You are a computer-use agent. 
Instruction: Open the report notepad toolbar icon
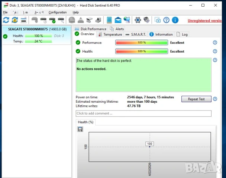(109, 20)
